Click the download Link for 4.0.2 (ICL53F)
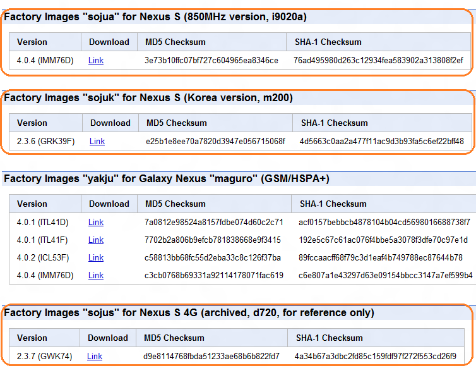The width and height of the screenshot is (476, 368). 96,257
